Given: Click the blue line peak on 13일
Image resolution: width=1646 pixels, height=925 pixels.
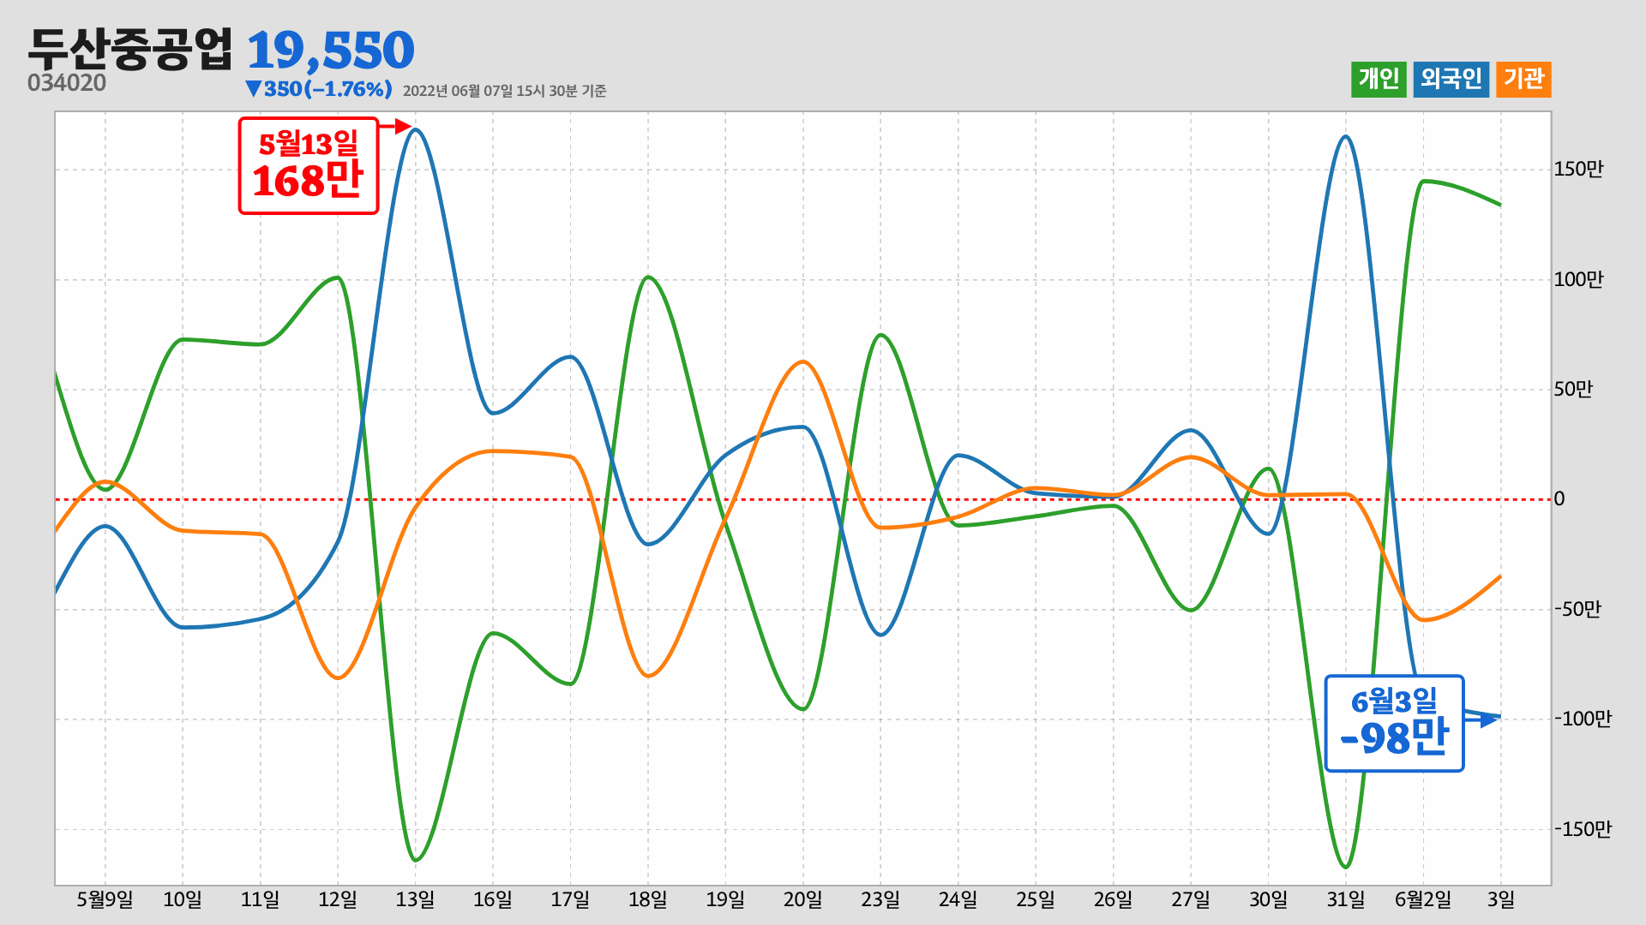Looking at the screenshot, I should click(x=415, y=130).
